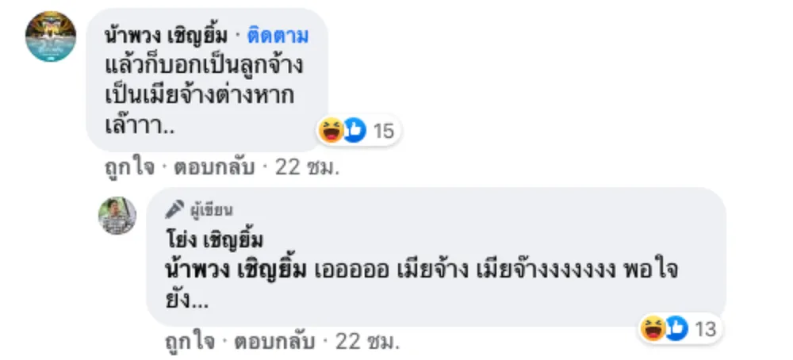This screenshot has height=360, width=793.
Task: Open the โย่ง เชิญยิ้ม name link in the reply
Action: [x=214, y=241]
